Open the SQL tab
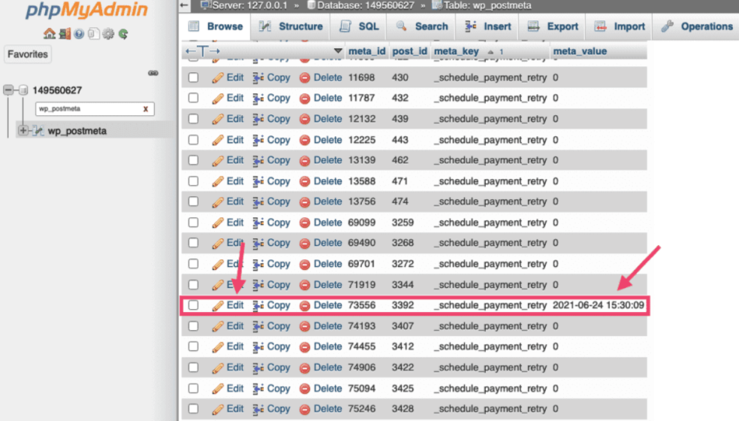This screenshot has width=739, height=421. [360, 26]
